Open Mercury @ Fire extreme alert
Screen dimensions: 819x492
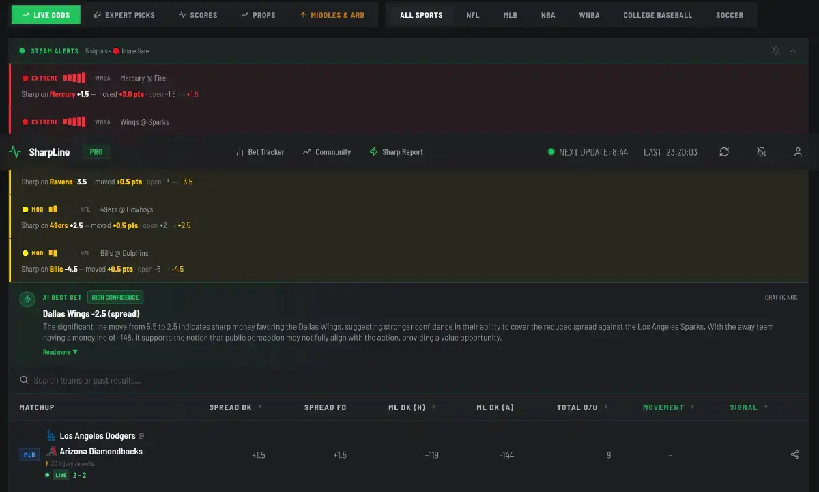[x=409, y=86]
